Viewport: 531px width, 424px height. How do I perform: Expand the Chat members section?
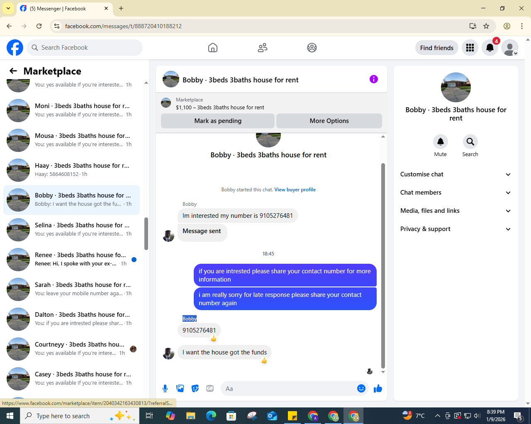(x=455, y=193)
